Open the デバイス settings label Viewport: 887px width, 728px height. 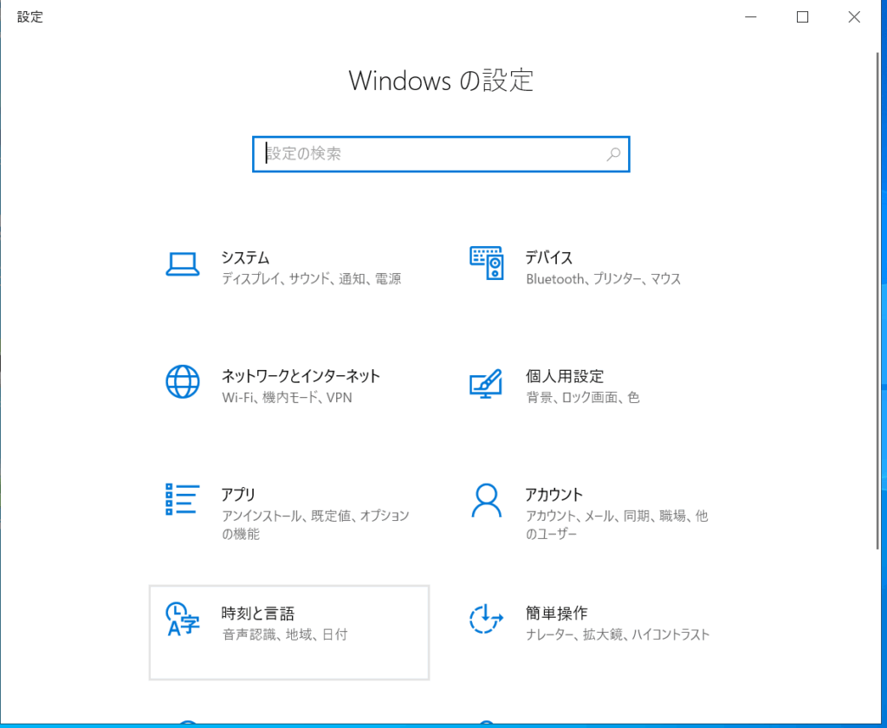548,257
